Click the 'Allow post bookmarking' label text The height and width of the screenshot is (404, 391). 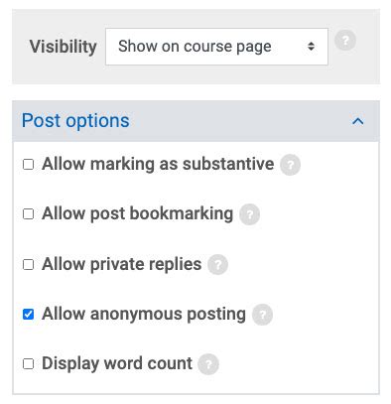click(x=138, y=213)
